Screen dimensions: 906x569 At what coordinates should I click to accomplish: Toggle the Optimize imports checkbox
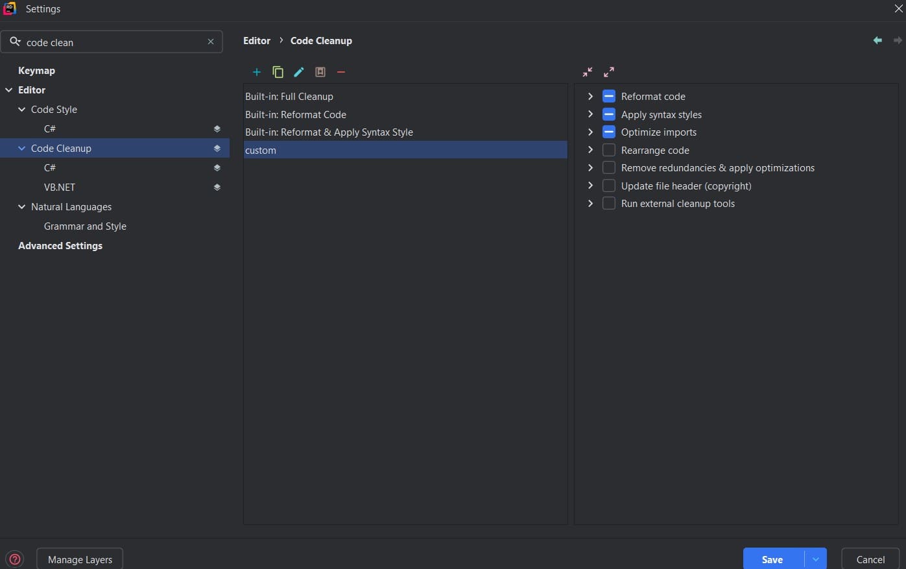[x=609, y=132]
